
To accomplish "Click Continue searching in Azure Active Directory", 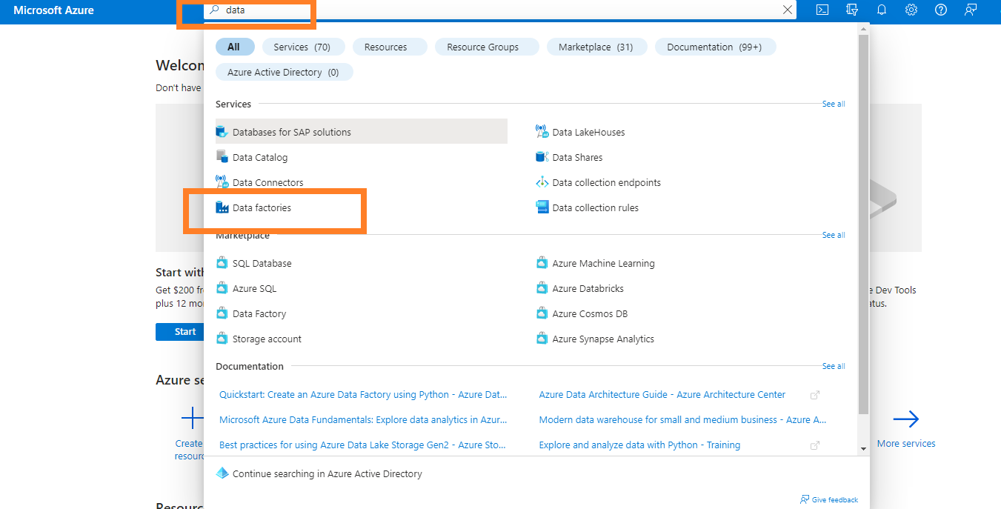I will (x=327, y=474).
